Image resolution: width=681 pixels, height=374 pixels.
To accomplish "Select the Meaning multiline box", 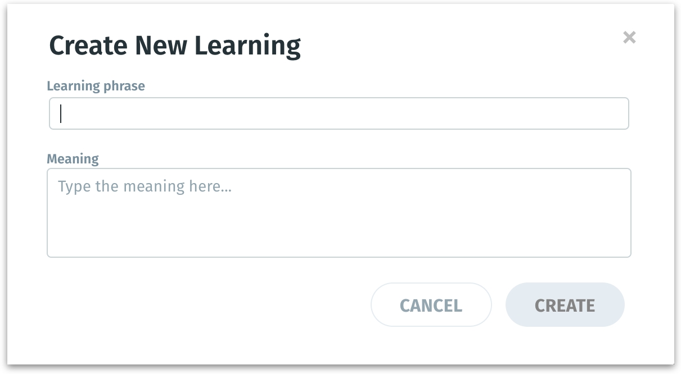I will coord(339,213).
